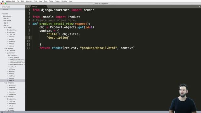Click file icon beside urls.py
Image resolution: width=201 pixels, height=113 pixels.
8,106
